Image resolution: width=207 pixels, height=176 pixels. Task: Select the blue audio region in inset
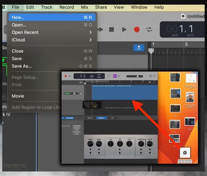point(125,92)
